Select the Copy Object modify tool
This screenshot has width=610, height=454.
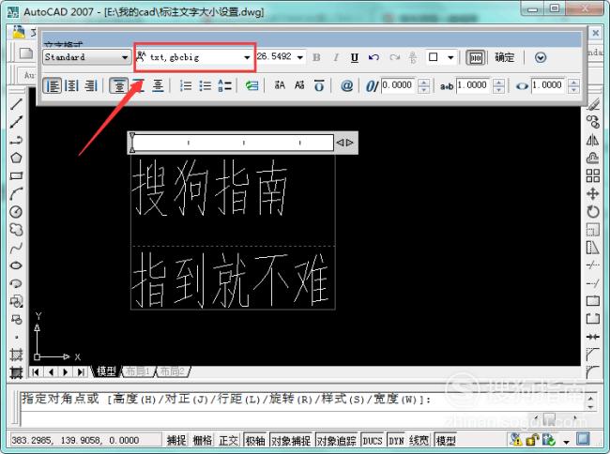point(592,122)
